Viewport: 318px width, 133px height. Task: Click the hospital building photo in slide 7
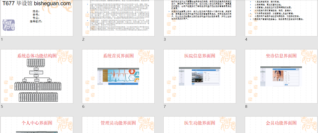click(197, 77)
